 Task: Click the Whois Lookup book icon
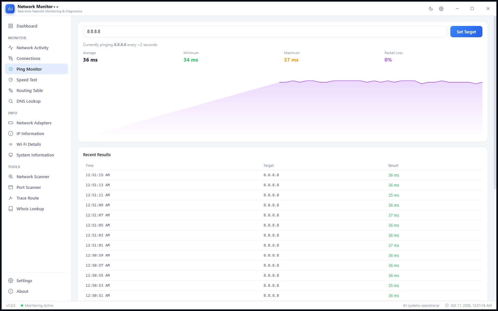click(11, 209)
